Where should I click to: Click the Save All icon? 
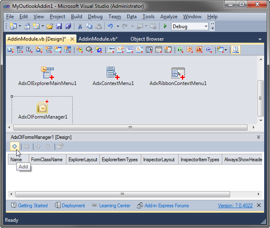68,27
